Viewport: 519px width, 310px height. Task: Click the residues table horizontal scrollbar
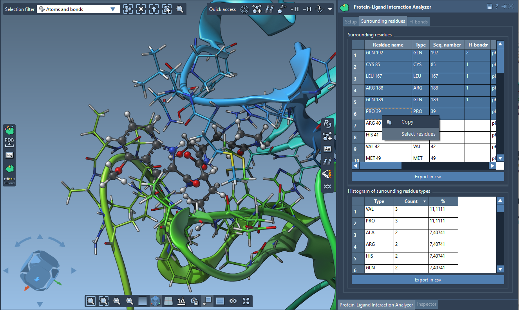[x=380, y=166]
